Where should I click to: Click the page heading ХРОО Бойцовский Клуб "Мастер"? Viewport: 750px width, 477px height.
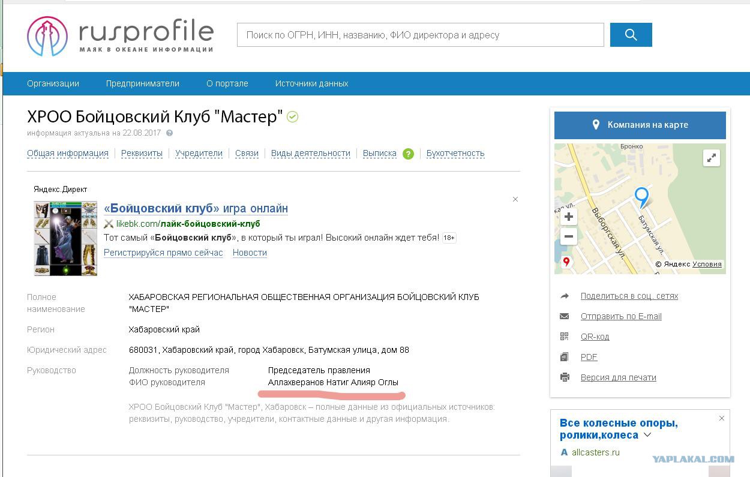click(x=155, y=116)
